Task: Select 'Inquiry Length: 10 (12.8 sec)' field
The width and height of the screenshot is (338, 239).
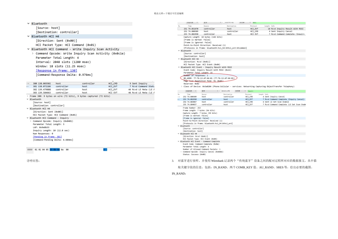Action: tap(51, 131)
